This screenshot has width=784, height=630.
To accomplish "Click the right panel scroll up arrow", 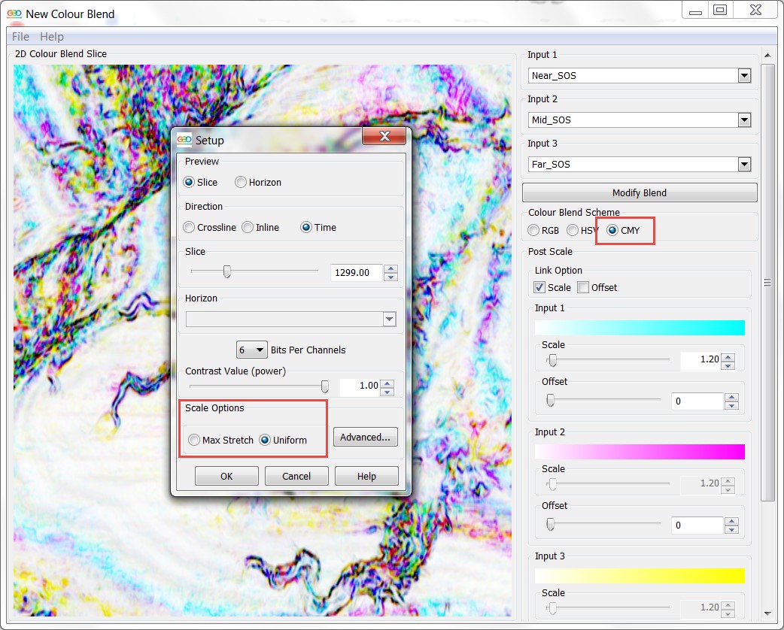I will click(x=767, y=55).
